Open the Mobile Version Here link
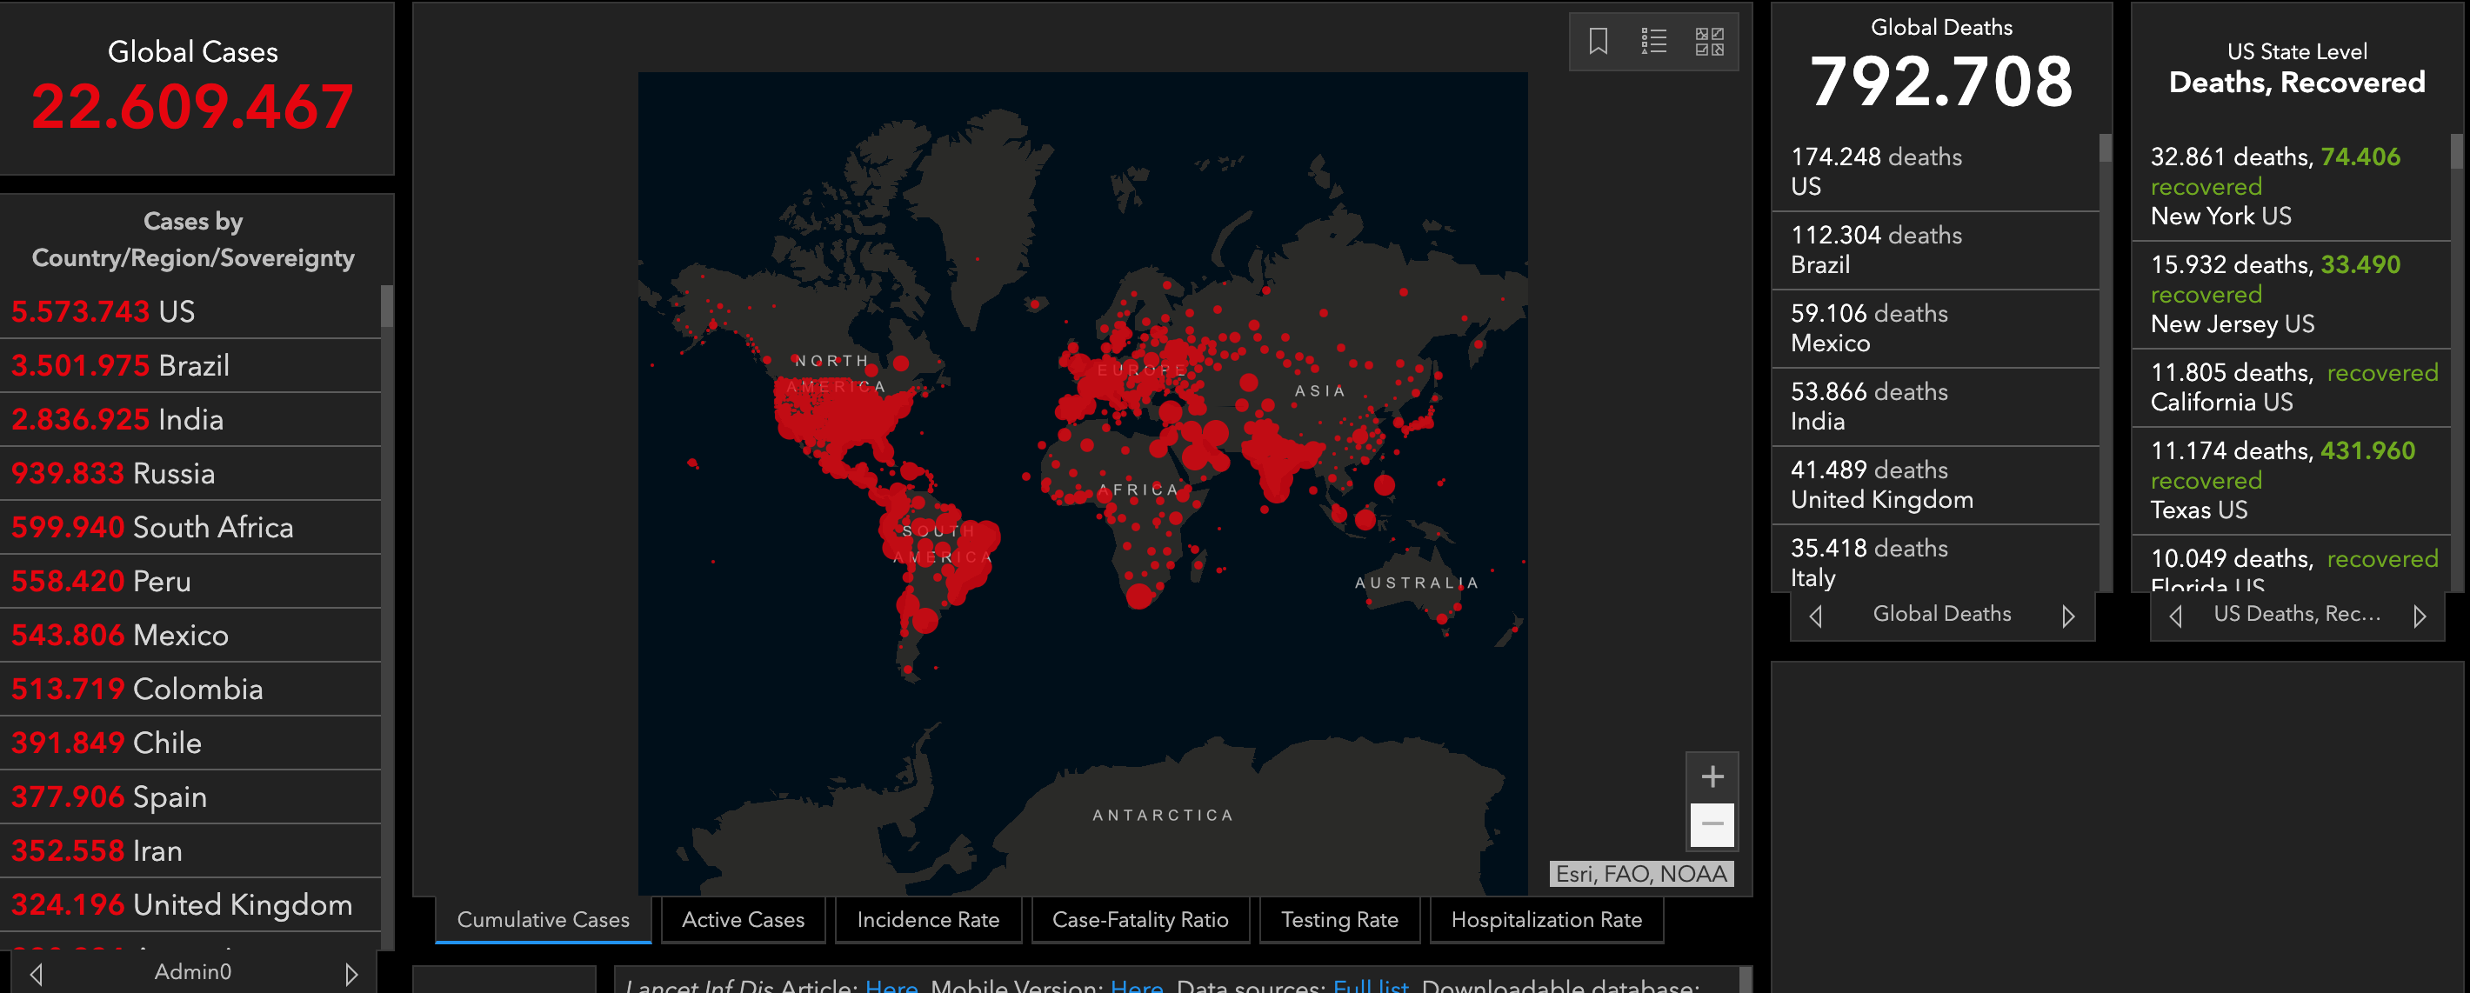Screen dimensions: 2470x993 click(1136, 985)
